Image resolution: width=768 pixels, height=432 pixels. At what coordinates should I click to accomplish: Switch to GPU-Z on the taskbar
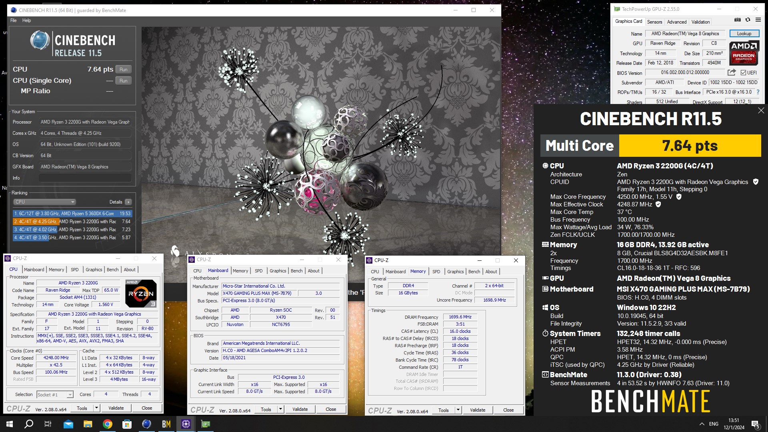click(206, 424)
